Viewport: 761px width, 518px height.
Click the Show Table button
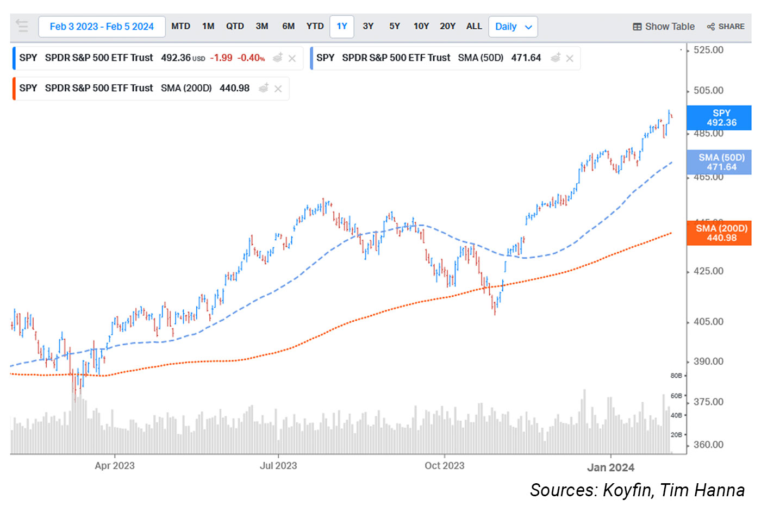663,26
